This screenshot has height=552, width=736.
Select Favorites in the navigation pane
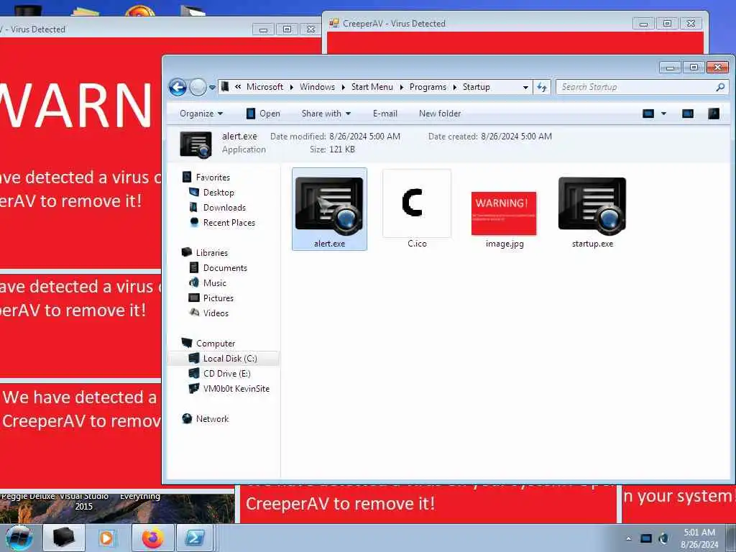(x=213, y=178)
